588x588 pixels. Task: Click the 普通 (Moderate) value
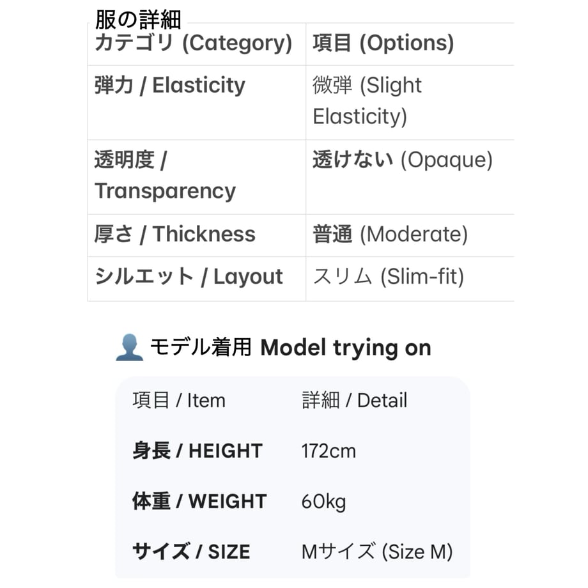pyautogui.click(x=391, y=234)
